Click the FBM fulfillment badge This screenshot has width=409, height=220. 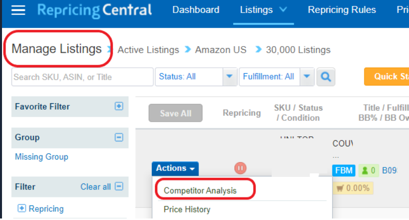click(x=343, y=170)
